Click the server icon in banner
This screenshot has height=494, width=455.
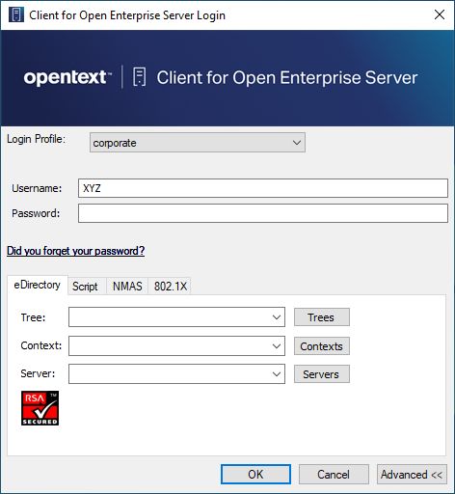click(x=140, y=77)
